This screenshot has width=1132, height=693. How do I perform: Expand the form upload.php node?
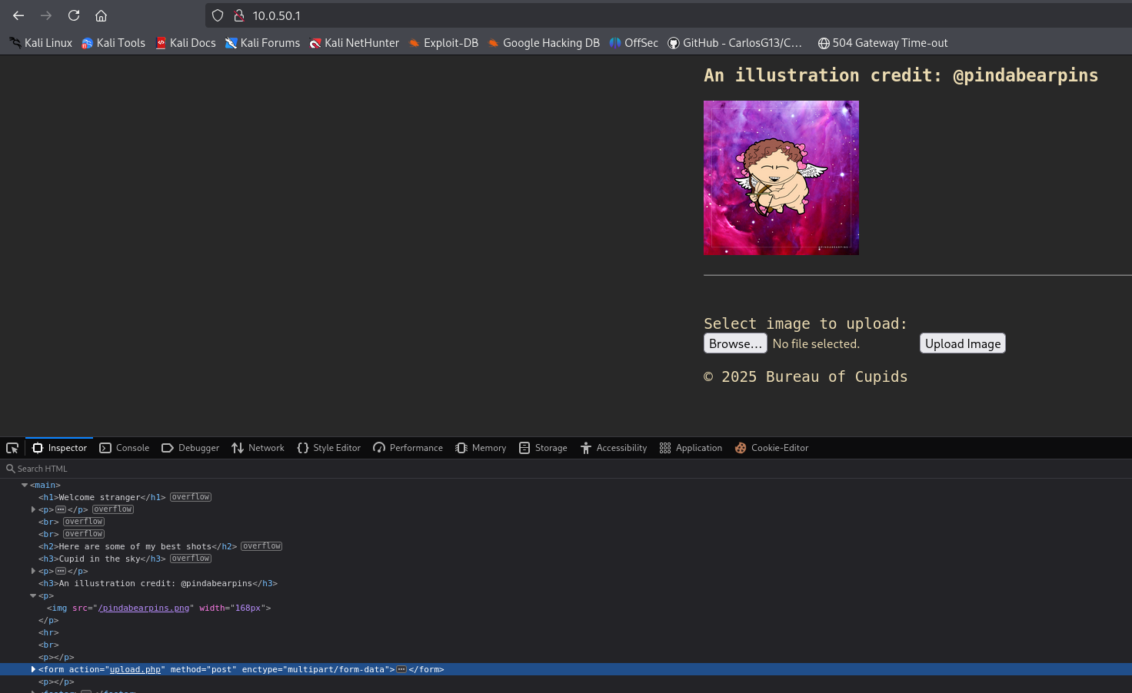[33, 669]
